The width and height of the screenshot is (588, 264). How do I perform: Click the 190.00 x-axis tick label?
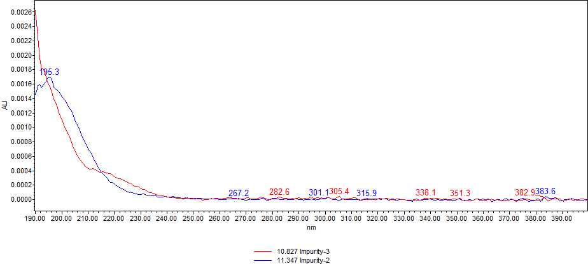pos(35,218)
